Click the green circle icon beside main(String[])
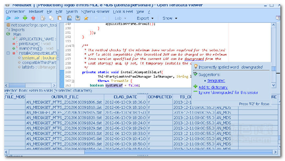The image size is (285, 161). pos(14,49)
